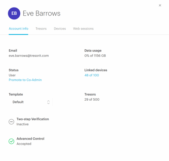Image resolution: width=169 pixels, height=161 pixels.
Task: Close the user details panel
Action: click(x=160, y=5)
